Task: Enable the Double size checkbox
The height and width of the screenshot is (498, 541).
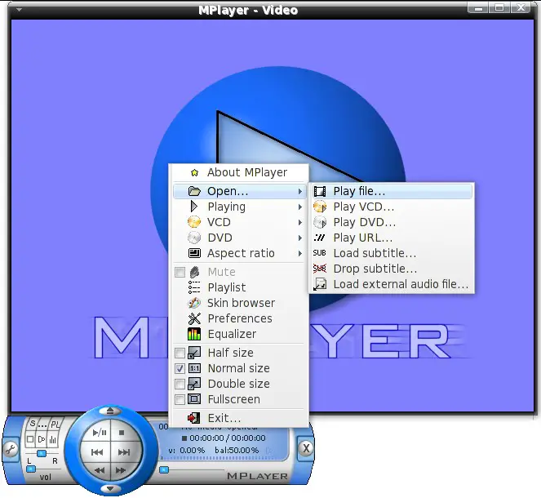Action: point(180,384)
